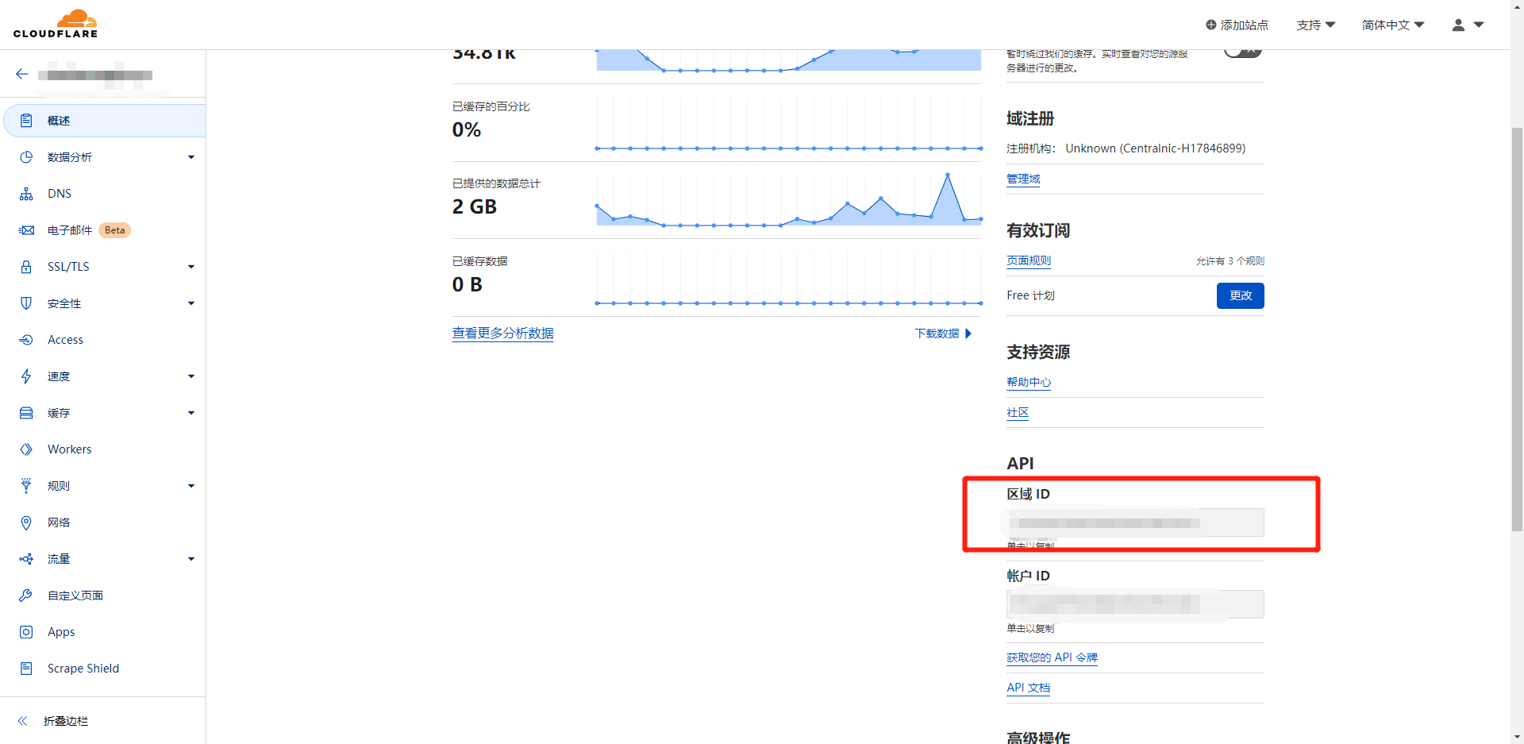Expand the 数据分析 menu arrow
Viewport: 1524px width, 744px height.
[x=191, y=157]
